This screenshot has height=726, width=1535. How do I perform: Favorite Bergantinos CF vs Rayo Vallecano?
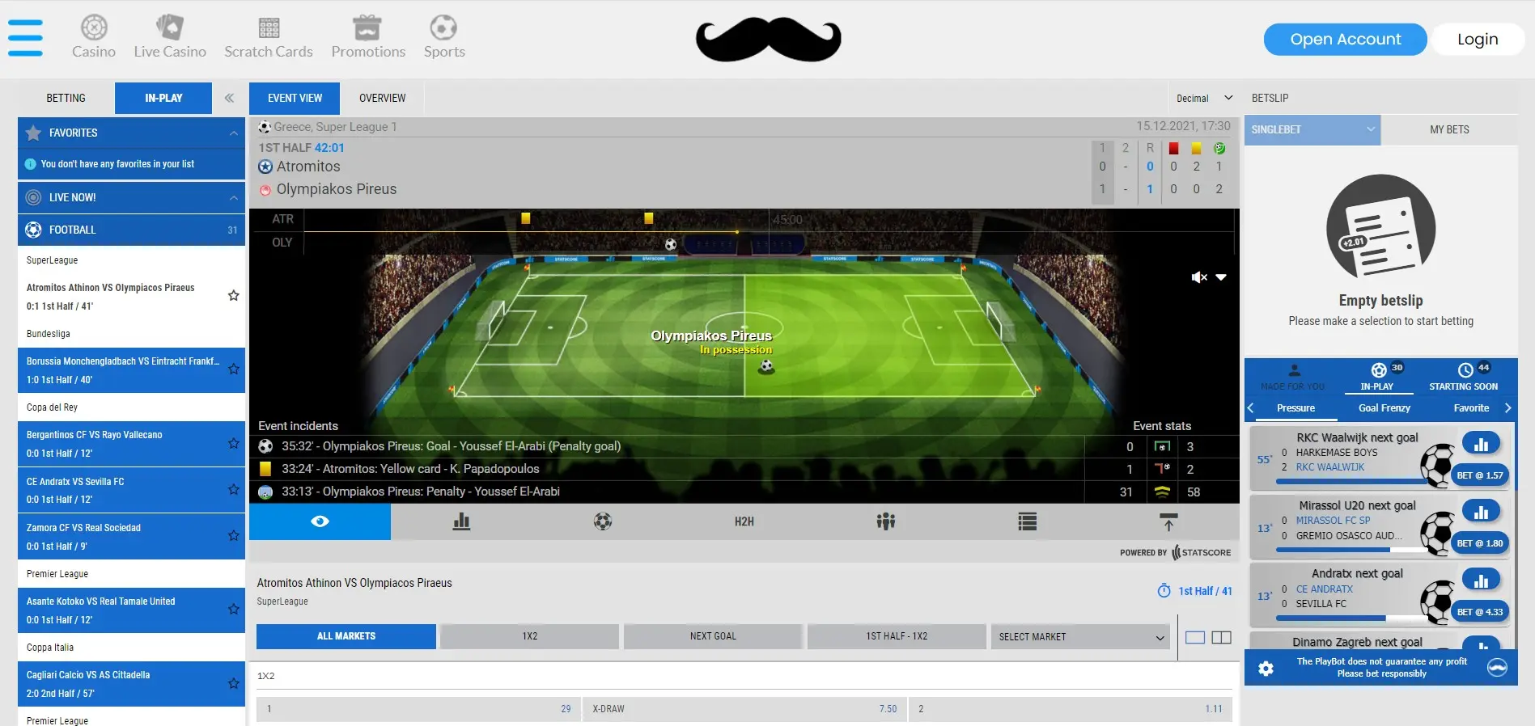point(234,443)
